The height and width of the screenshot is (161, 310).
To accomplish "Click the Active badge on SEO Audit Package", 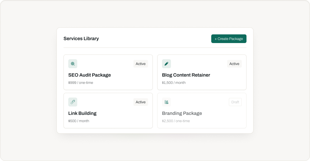I will [140, 64].
